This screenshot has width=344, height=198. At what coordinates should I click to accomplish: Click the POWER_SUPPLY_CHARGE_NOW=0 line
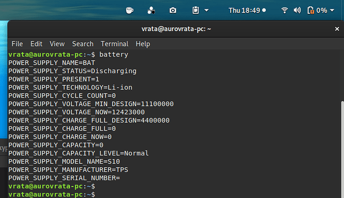click(60, 137)
